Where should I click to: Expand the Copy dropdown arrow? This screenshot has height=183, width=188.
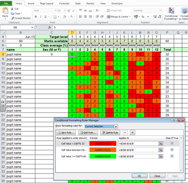pyautogui.click(x=22, y=14)
